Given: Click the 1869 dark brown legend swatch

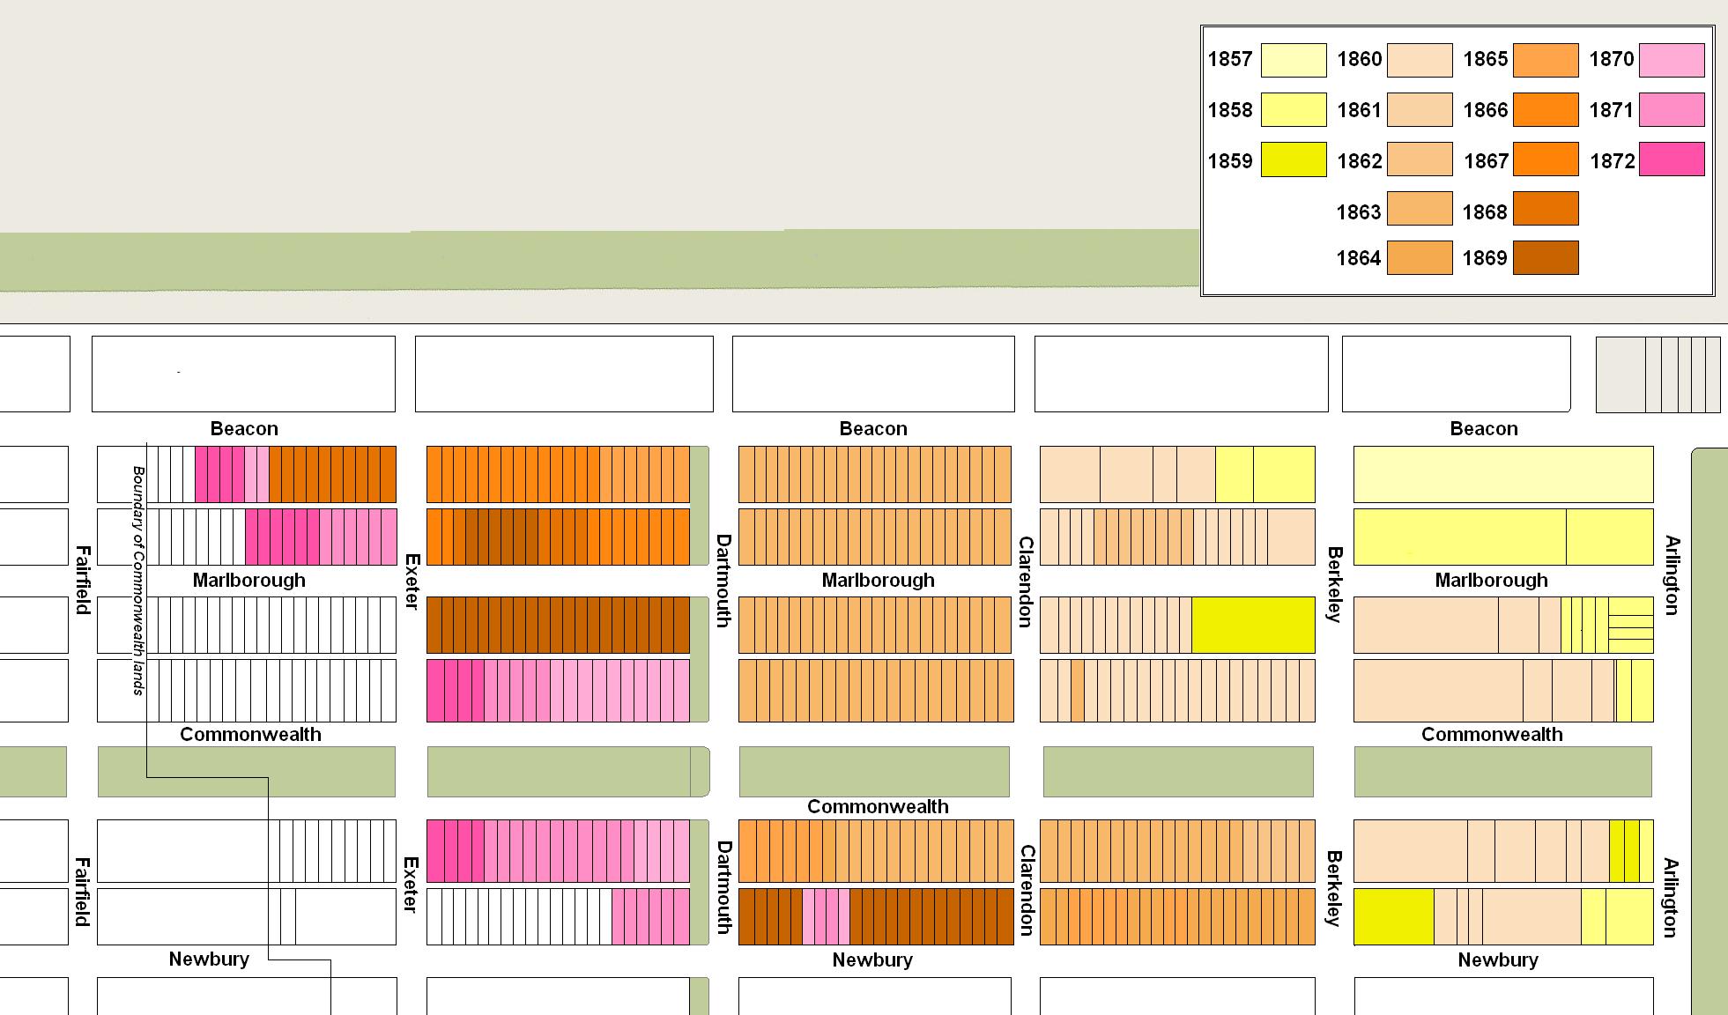Looking at the screenshot, I should click(1545, 258).
